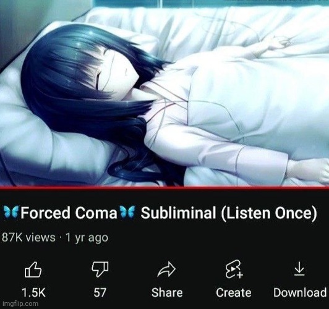Tap the thumbs-down dislike icon

(100, 269)
